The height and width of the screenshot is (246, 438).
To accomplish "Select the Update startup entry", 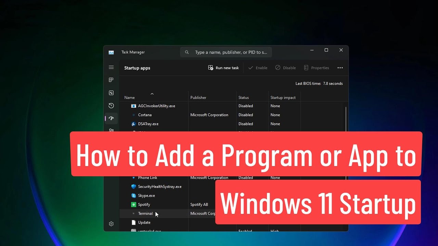I will point(144,222).
